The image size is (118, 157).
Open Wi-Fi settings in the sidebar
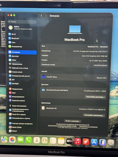[12, 34]
